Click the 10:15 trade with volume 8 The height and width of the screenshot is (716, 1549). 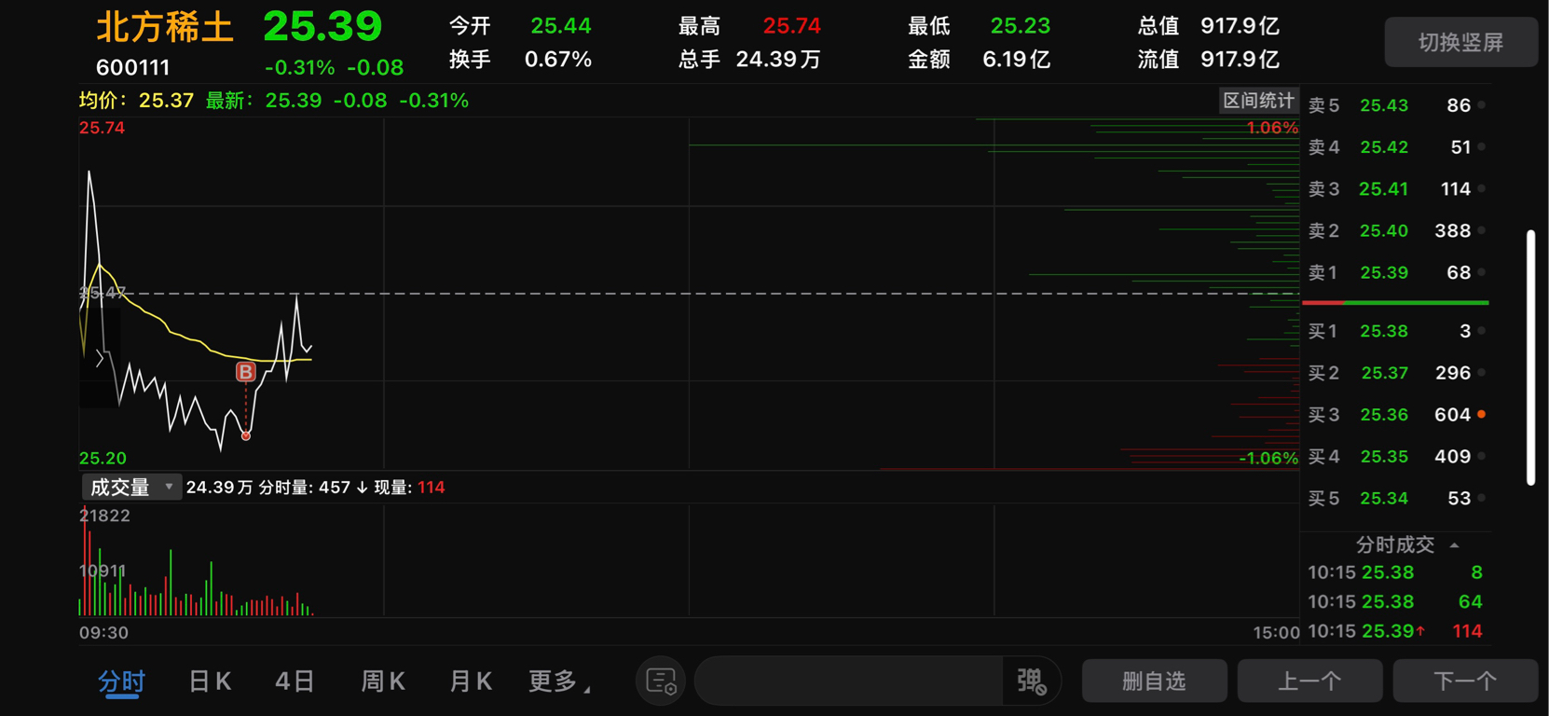[1395, 572]
